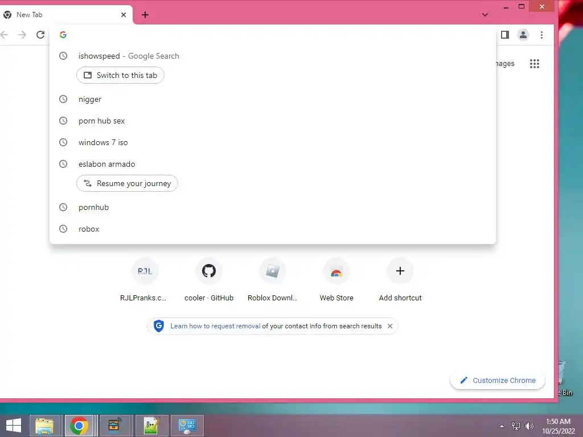583x437 pixels.
Task: Open the Google apps grid
Action: click(x=534, y=64)
